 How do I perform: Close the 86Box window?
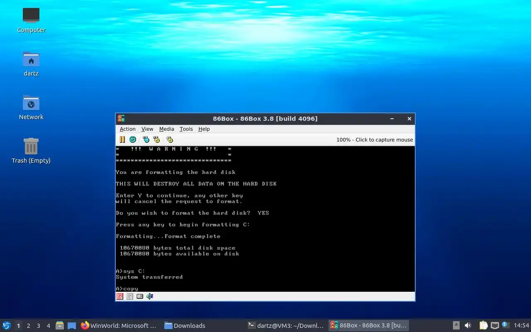pos(409,119)
